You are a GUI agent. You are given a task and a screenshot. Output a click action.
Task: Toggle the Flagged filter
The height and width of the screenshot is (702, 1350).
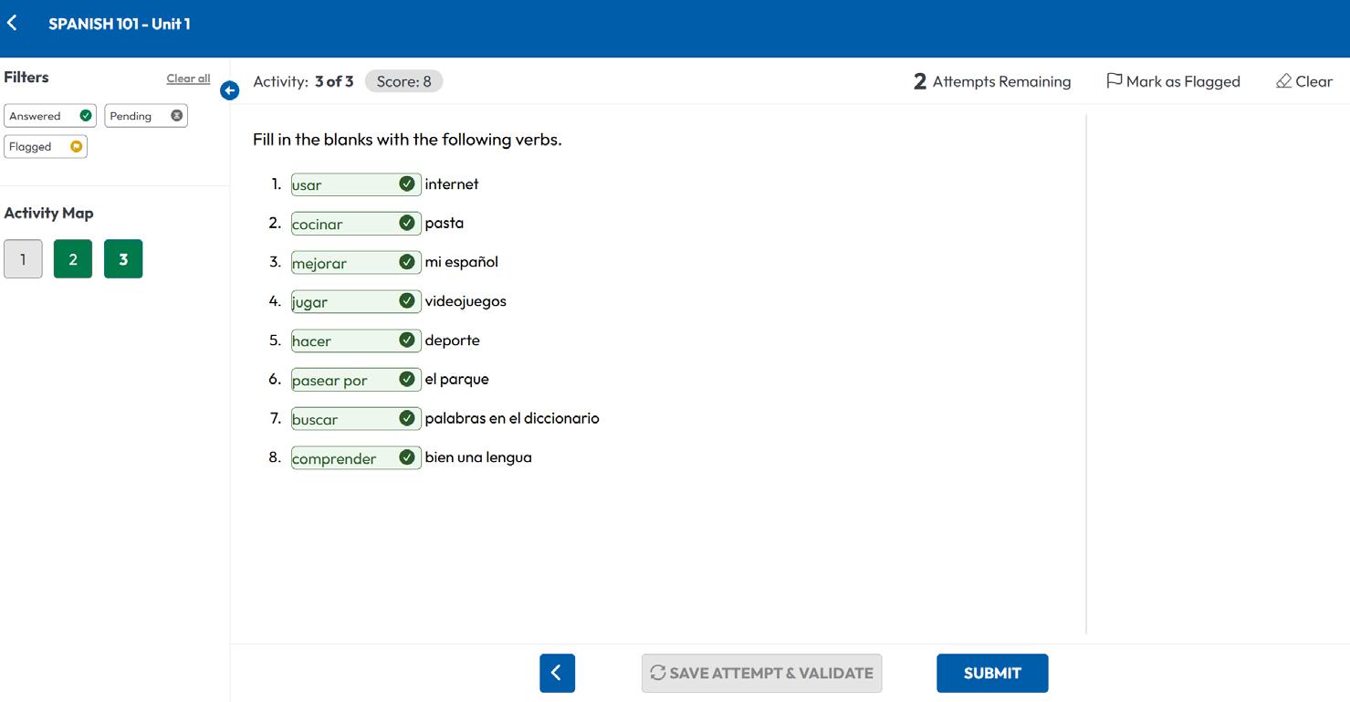[46, 146]
